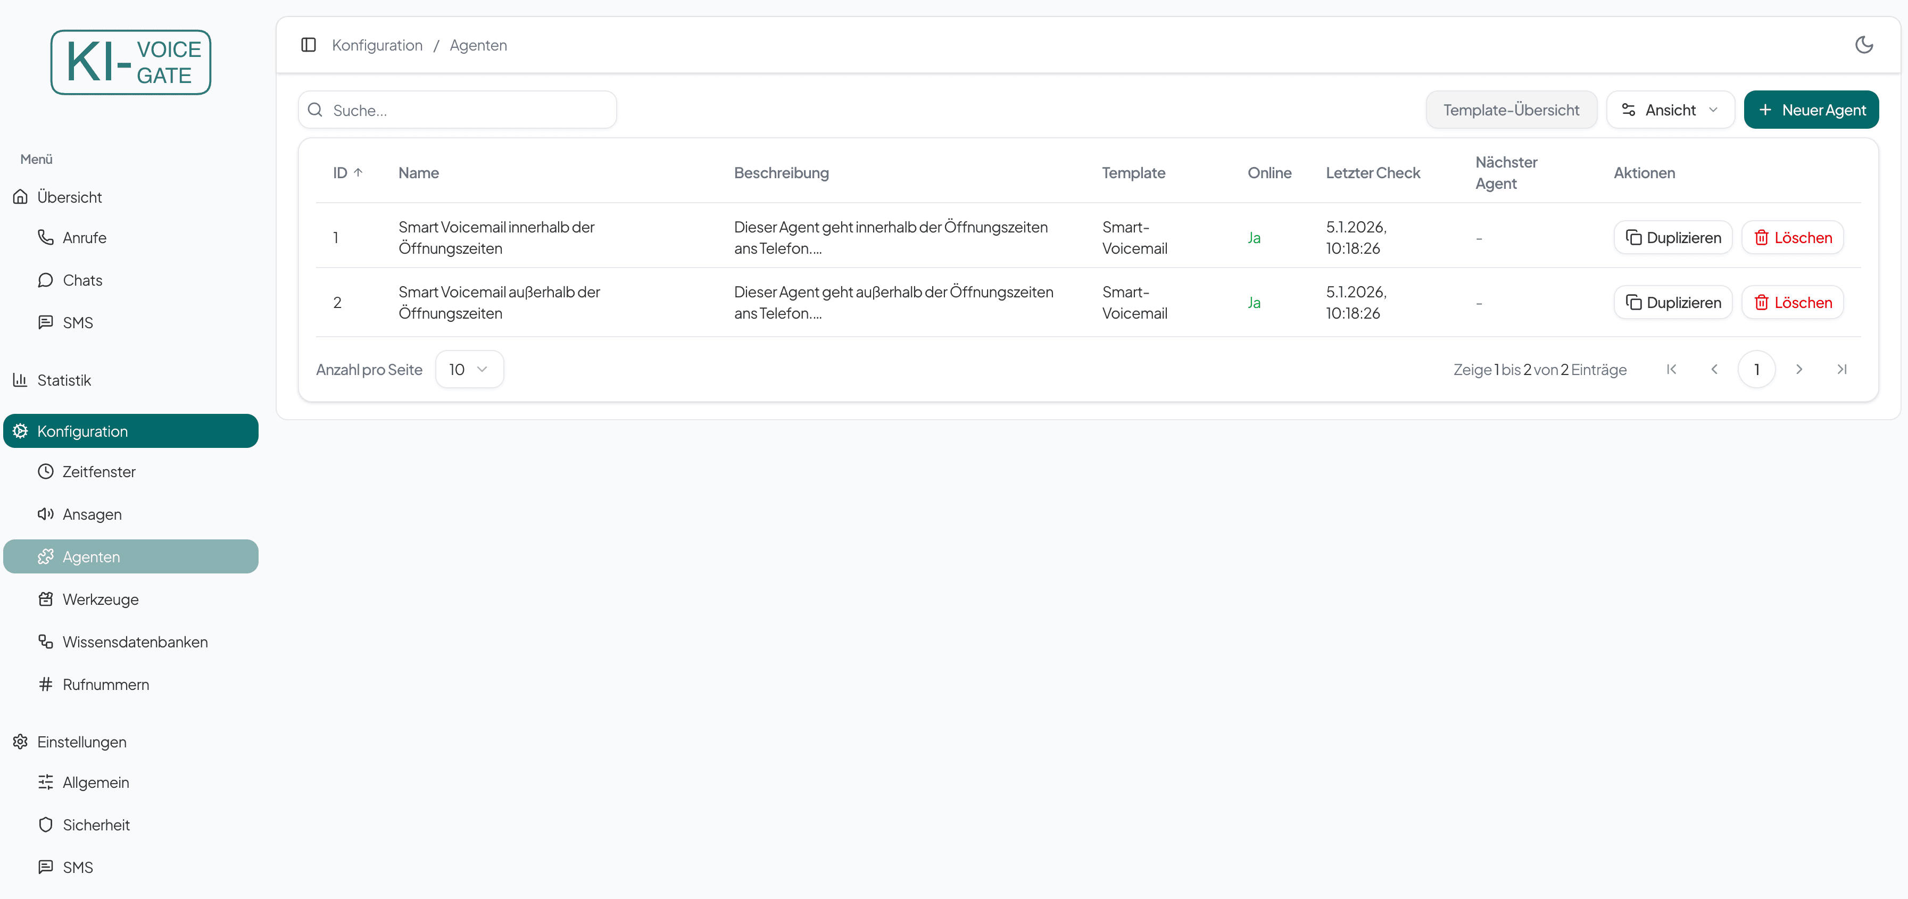Collapse sidebar with the panel icon
The height and width of the screenshot is (899, 1908).
coord(309,45)
